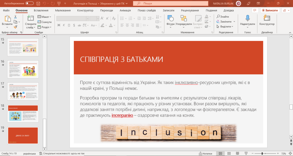Toggle text shadow S

[74, 25]
